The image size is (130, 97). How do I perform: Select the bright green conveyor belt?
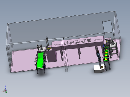tap(40, 60)
